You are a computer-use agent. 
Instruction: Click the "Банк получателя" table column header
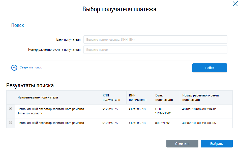point(164,97)
